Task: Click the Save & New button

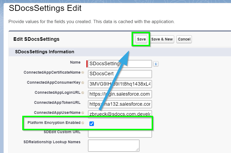Action: pos(162,39)
